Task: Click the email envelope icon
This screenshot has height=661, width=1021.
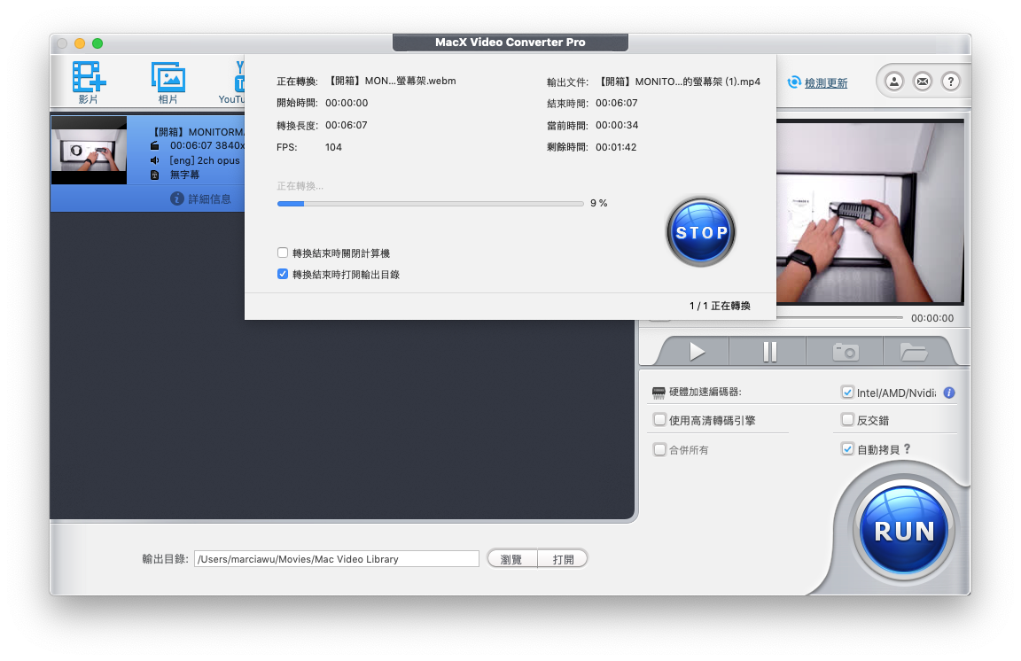Action: [923, 82]
